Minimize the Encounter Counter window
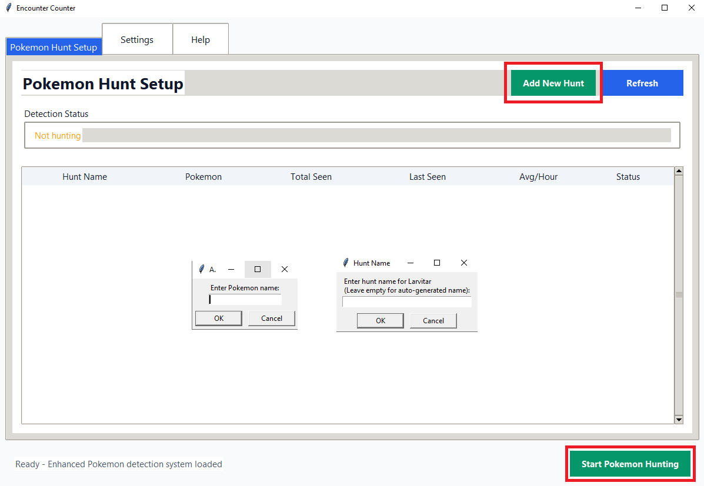Screen dimensions: 704x486 pyautogui.click(x=638, y=8)
